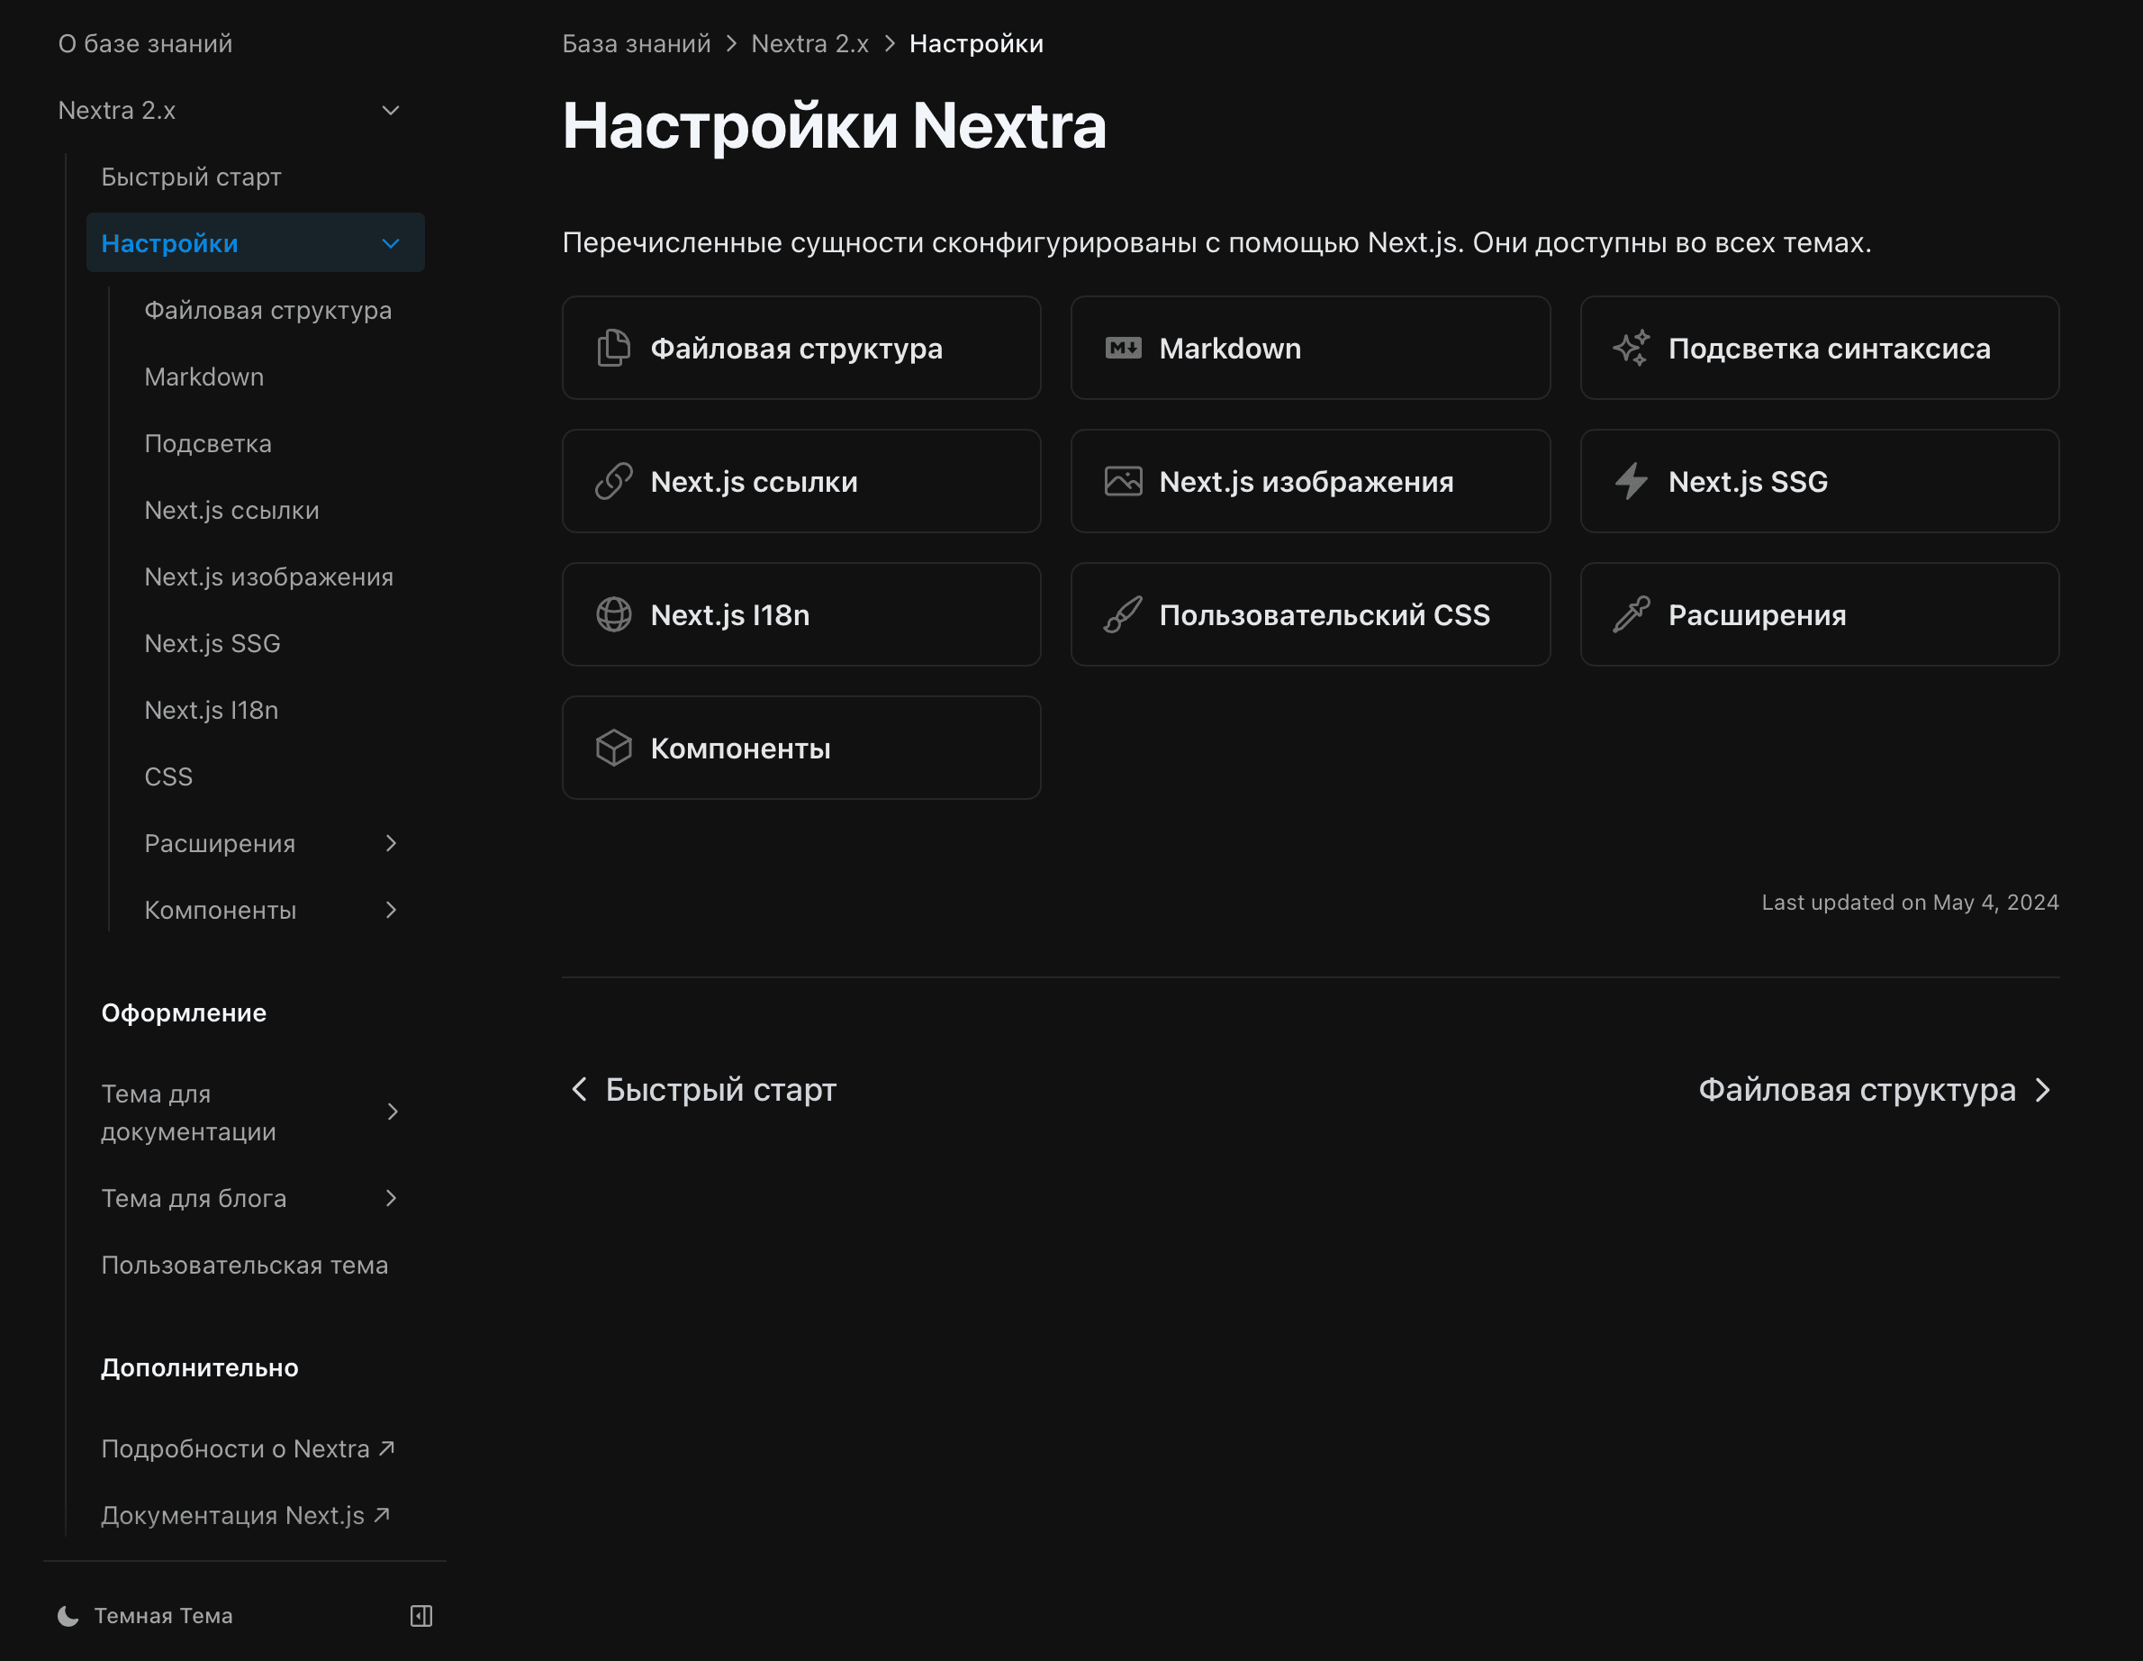Viewport: 2143px width, 1661px height.
Task: Click the Markdown badge icon on the card
Action: (x=1123, y=349)
